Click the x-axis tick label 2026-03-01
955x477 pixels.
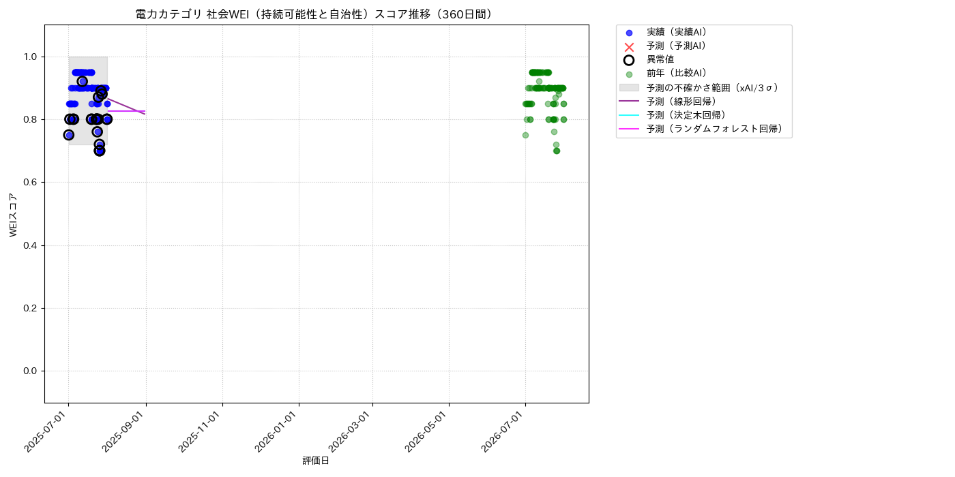pyautogui.click(x=351, y=431)
